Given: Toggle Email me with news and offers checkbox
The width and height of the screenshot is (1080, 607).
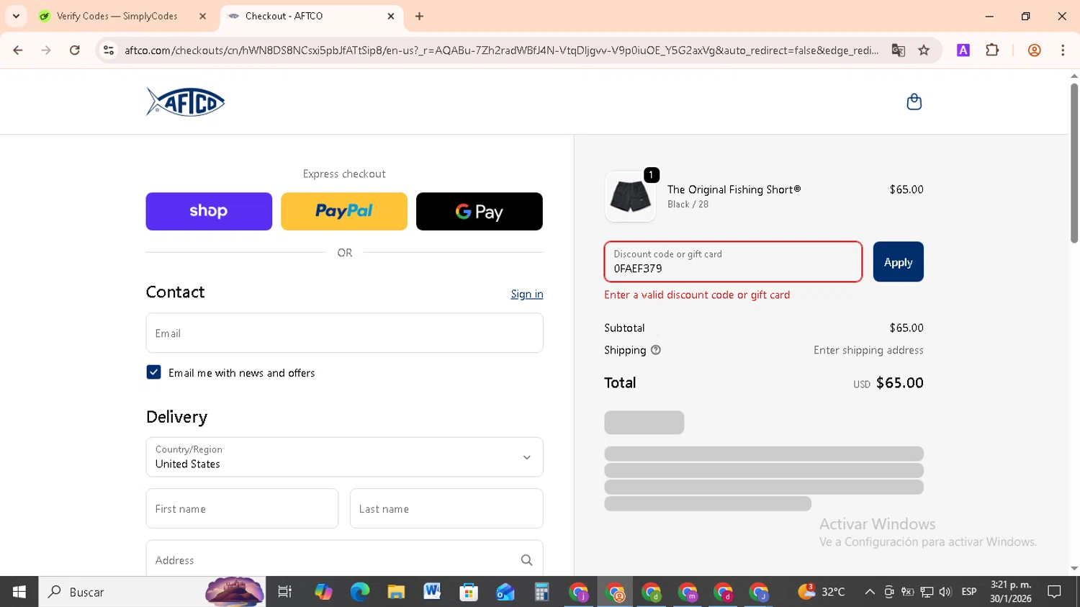Looking at the screenshot, I should (153, 372).
